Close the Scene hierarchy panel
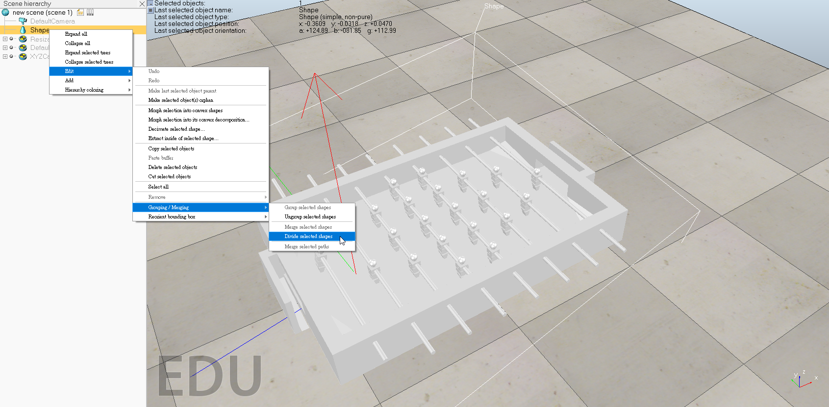 [142, 4]
